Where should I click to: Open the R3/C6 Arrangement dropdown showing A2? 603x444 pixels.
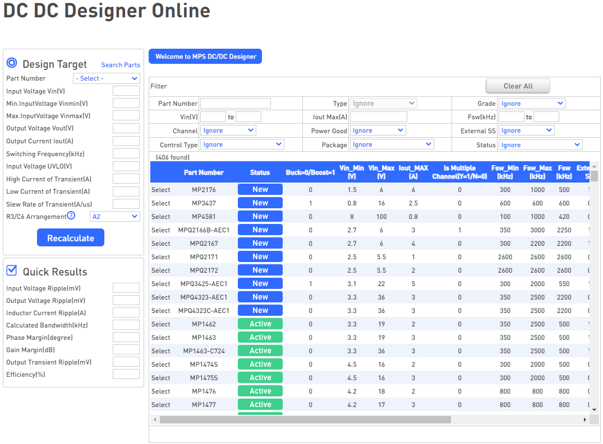click(x=114, y=216)
